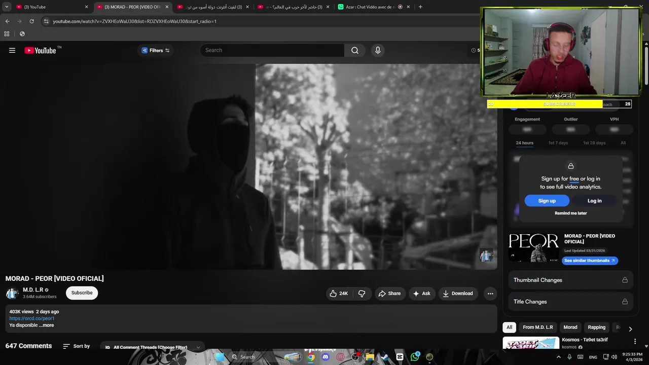649x365 pixels.
Task: Open the M.D. L.R channel name link
Action: [33, 290]
